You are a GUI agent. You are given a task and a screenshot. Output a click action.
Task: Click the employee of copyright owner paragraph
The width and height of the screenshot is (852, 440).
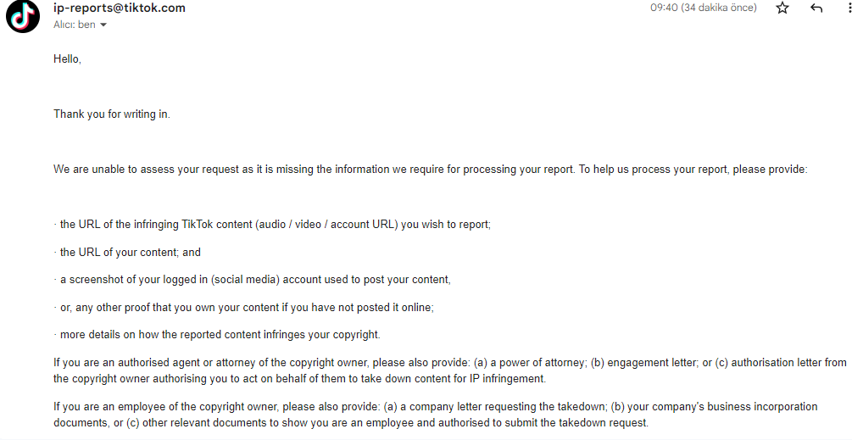tap(435, 415)
